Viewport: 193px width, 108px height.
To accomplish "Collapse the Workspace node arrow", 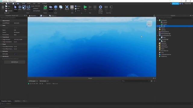I will 157,20.
